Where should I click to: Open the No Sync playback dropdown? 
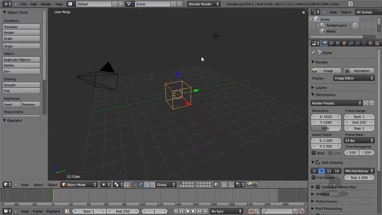(226, 211)
